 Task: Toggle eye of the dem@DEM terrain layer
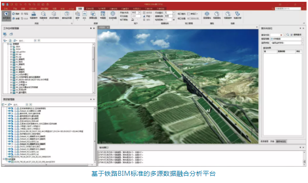[x=9, y=162]
